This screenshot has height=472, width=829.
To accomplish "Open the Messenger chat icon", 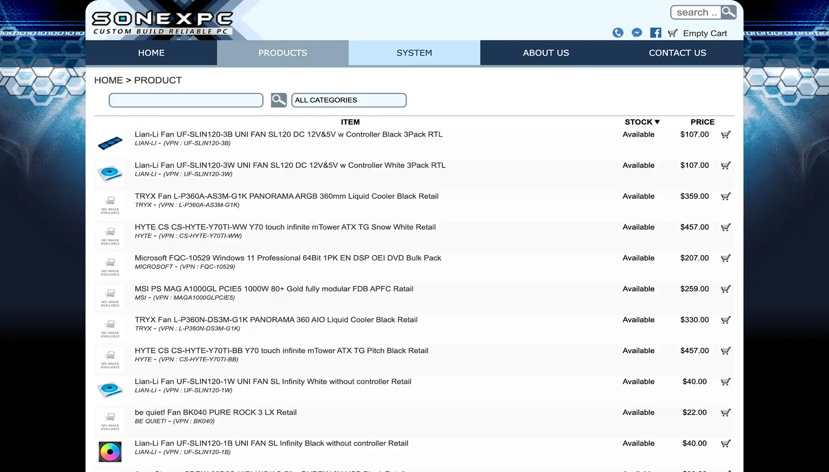I will [x=637, y=33].
